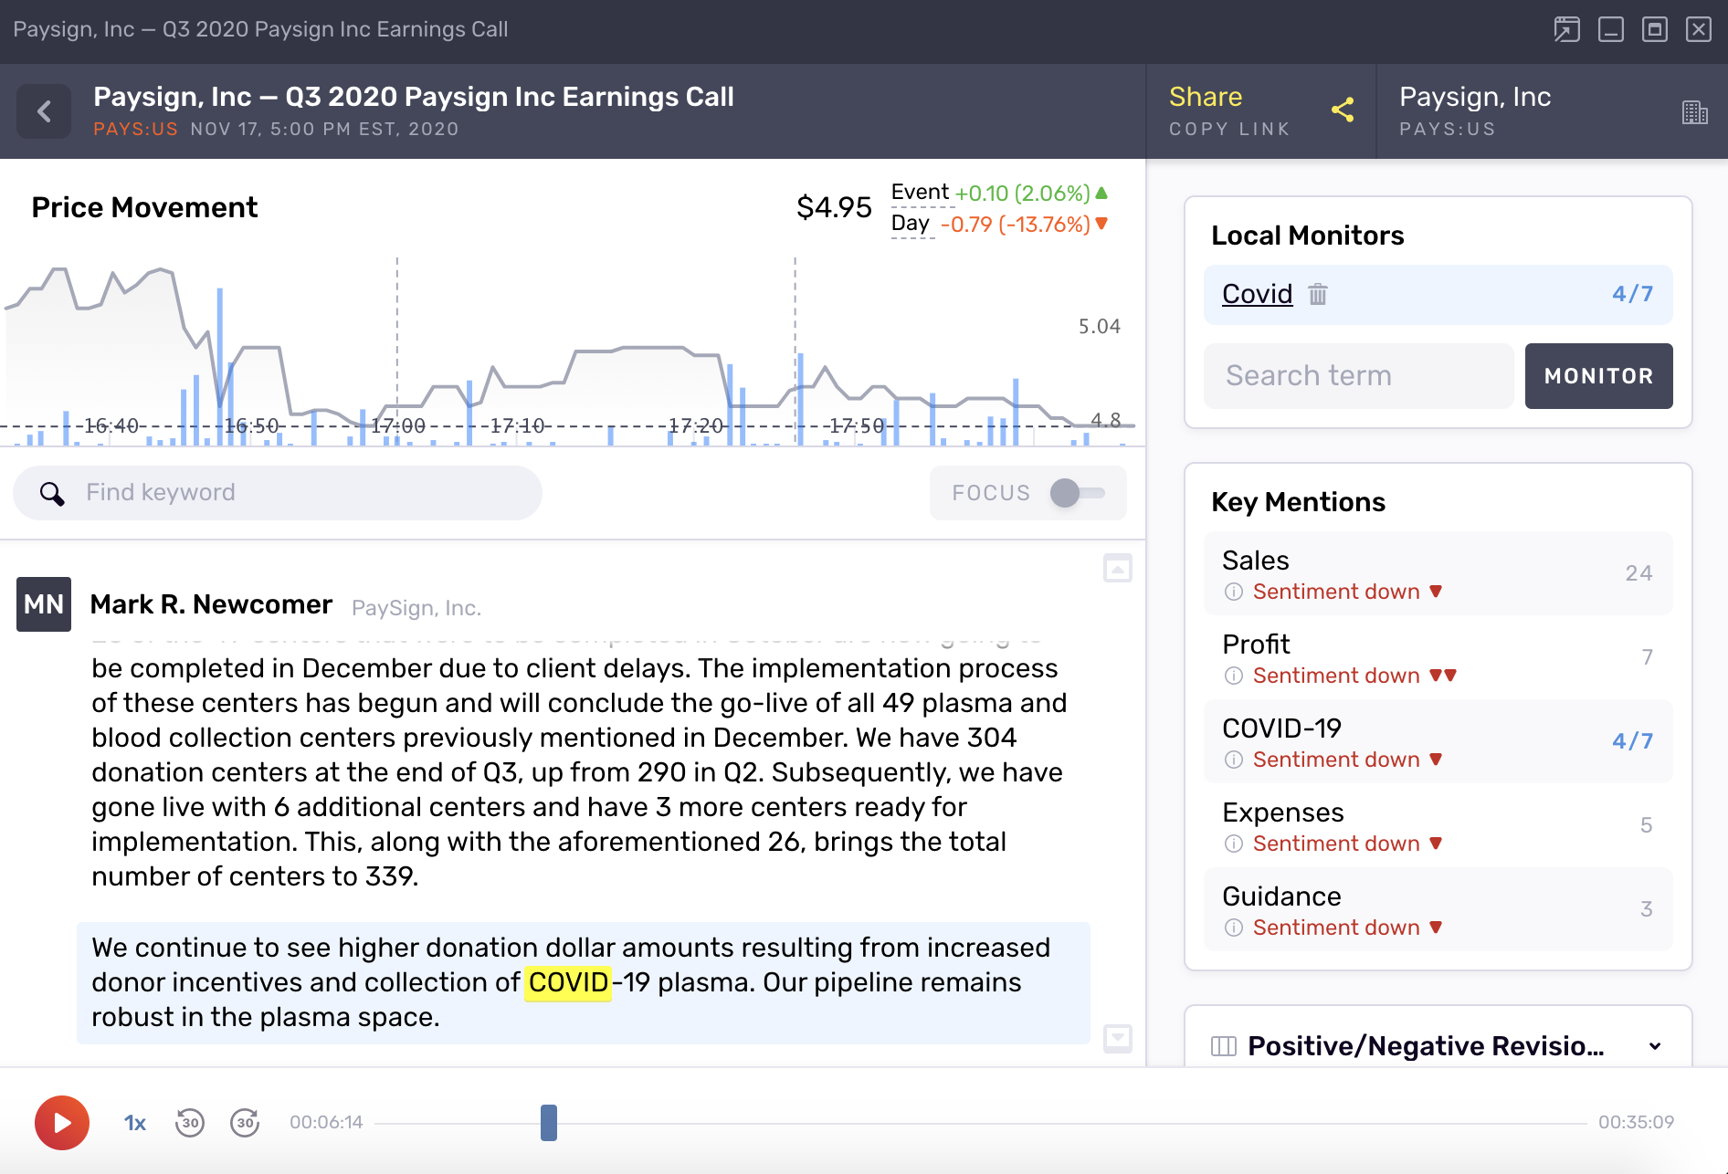Click the Find keyword magnifier icon
This screenshot has height=1174, width=1728.
click(52, 494)
